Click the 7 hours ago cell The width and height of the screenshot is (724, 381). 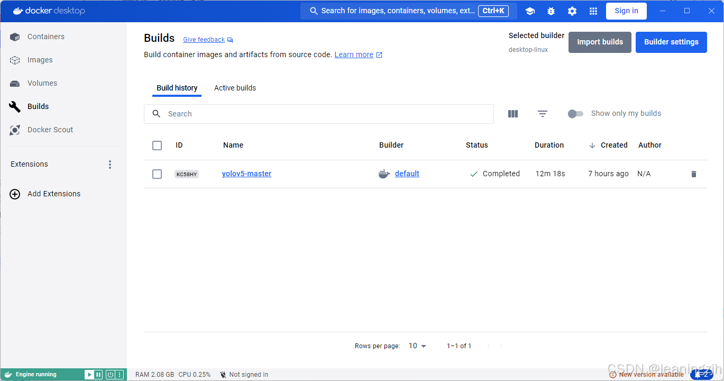click(x=608, y=174)
